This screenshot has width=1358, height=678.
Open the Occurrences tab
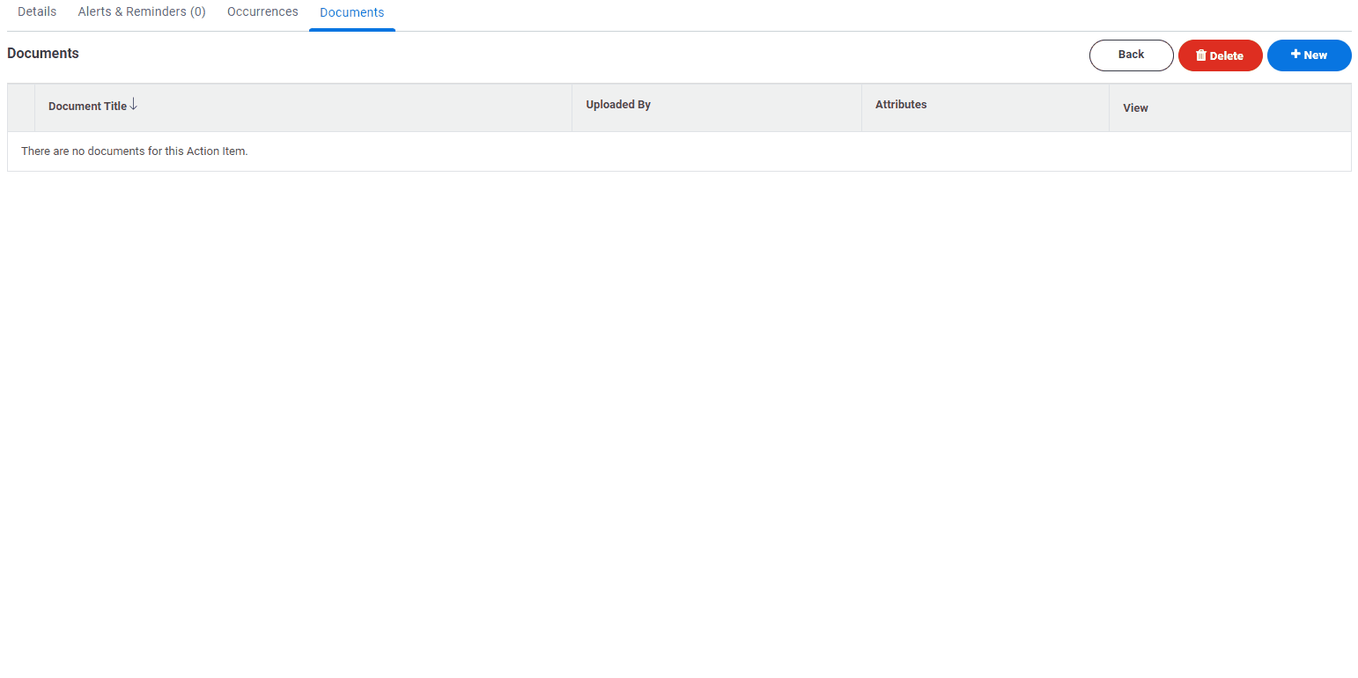(x=262, y=12)
